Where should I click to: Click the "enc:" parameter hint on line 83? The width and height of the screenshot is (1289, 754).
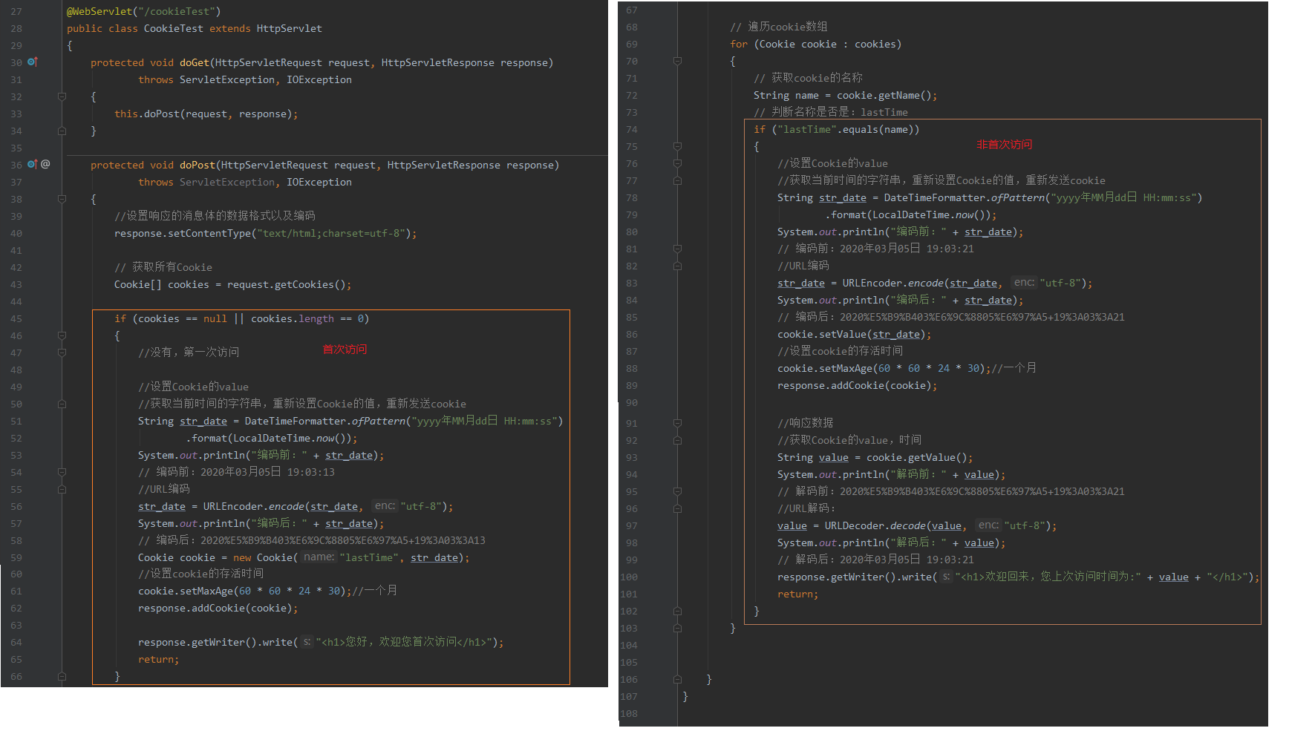1024,283
